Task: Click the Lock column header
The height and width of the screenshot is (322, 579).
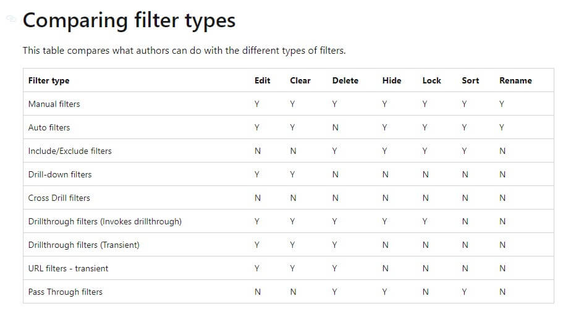Action: [432, 80]
